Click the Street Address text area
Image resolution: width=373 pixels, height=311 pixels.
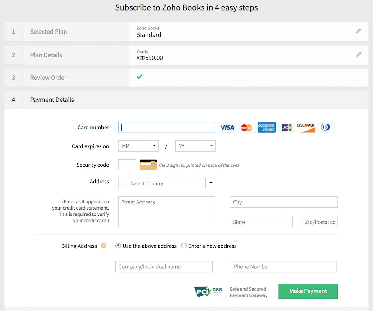tap(166, 212)
